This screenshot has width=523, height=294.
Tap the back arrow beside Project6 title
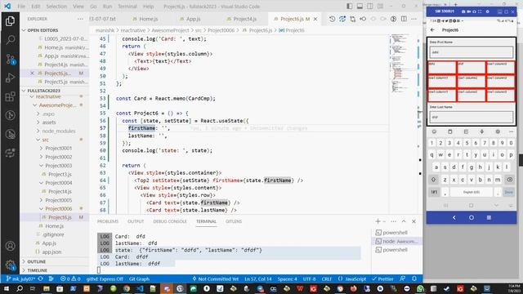tap(432, 30)
